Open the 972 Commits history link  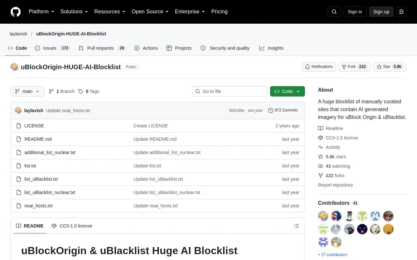pos(283,110)
